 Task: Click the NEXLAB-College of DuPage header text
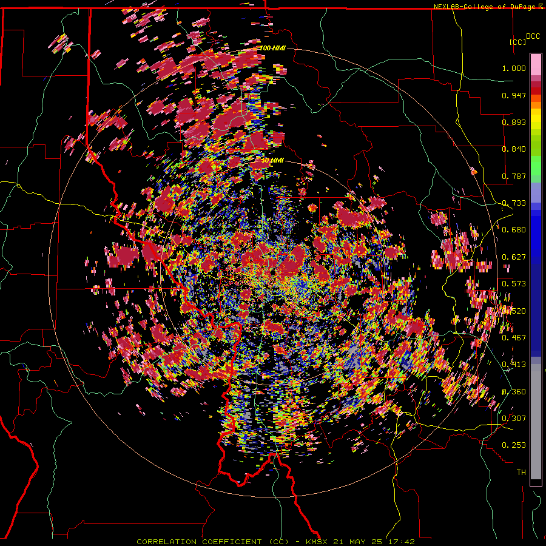click(x=484, y=7)
